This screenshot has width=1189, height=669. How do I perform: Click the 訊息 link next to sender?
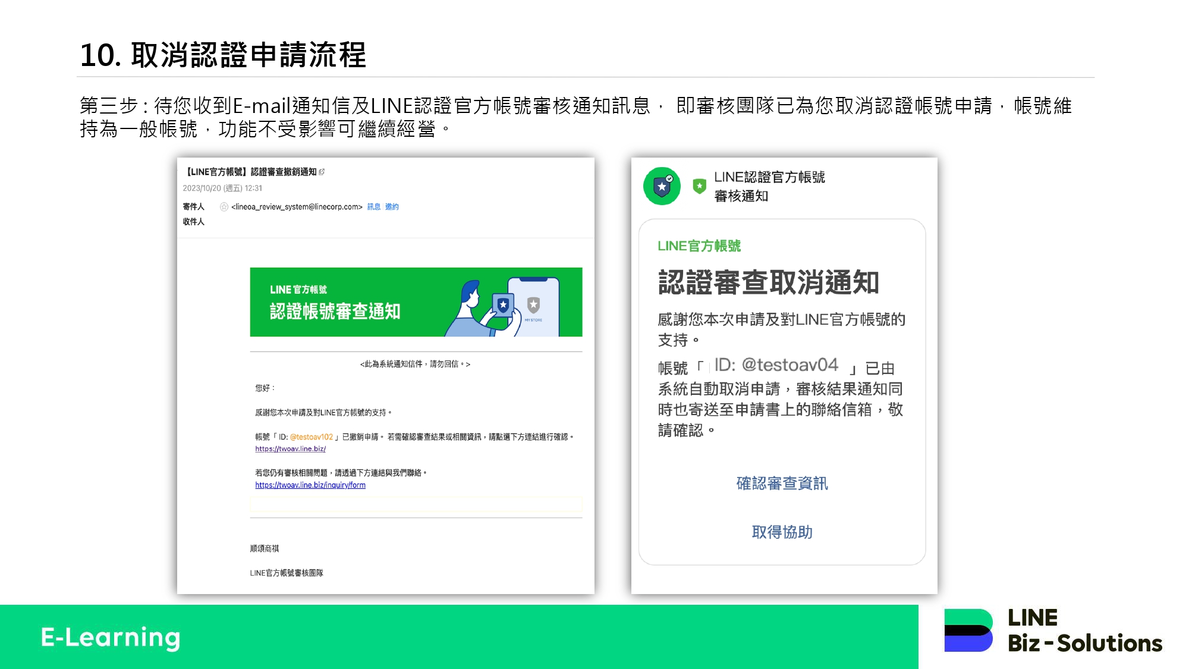[373, 207]
